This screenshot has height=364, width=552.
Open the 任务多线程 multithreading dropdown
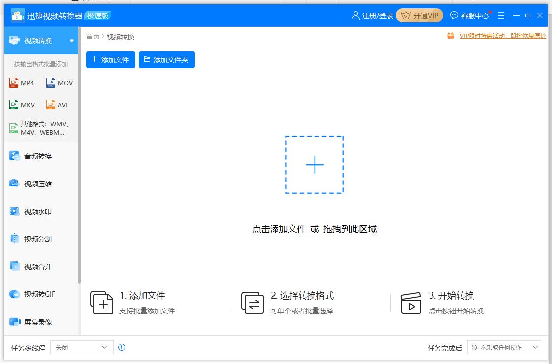pos(81,347)
